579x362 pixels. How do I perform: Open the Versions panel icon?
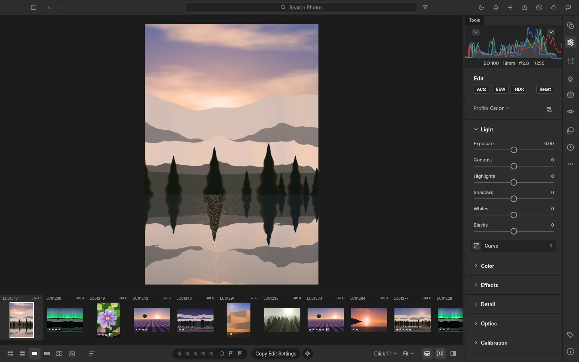[570, 130]
